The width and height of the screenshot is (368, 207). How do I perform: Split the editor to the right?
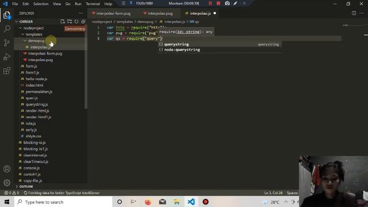click(354, 13)
